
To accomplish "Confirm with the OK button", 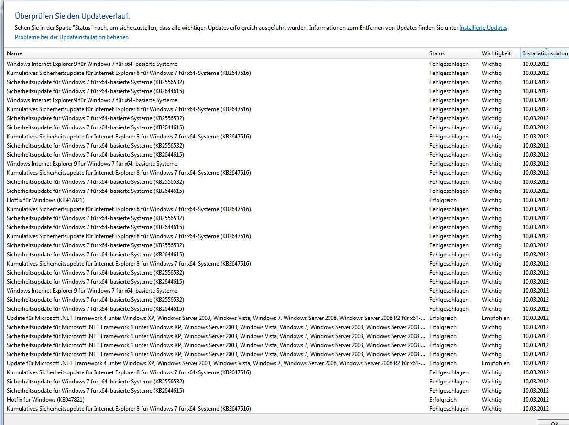I will tap(554, 423).
